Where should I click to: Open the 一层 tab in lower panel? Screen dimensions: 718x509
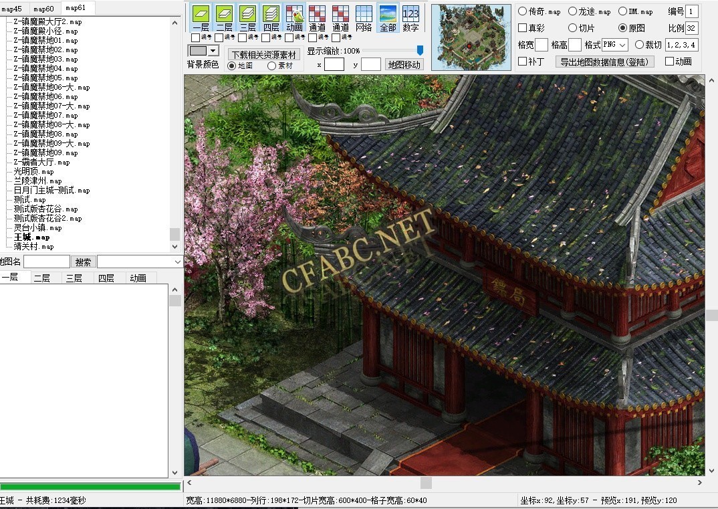point(10,277)
